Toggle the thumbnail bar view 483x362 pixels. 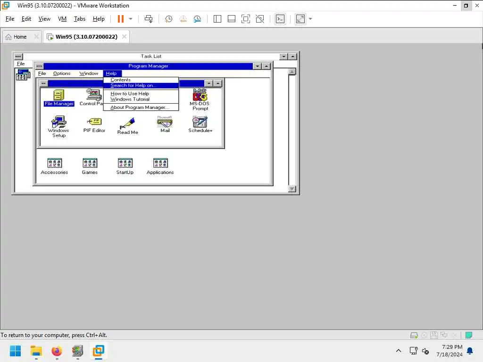click(x=231, y=19)
